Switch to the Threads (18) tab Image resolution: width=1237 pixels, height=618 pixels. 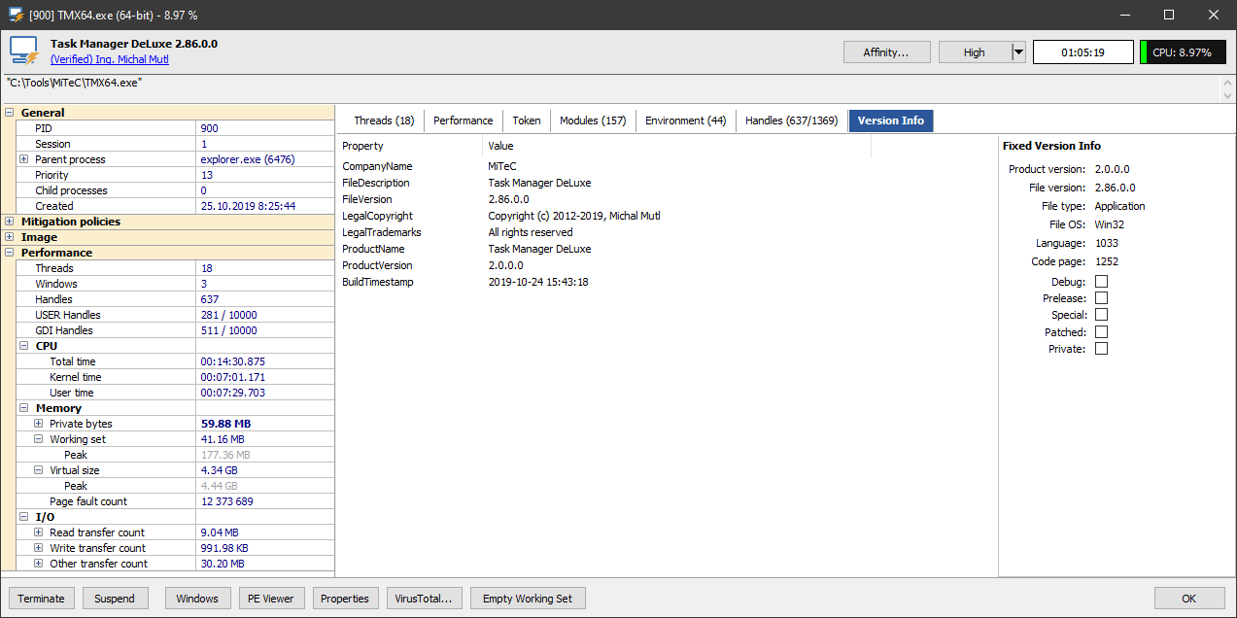(384, 120)
